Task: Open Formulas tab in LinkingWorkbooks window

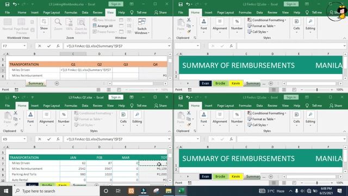Action: coord(71,13)
